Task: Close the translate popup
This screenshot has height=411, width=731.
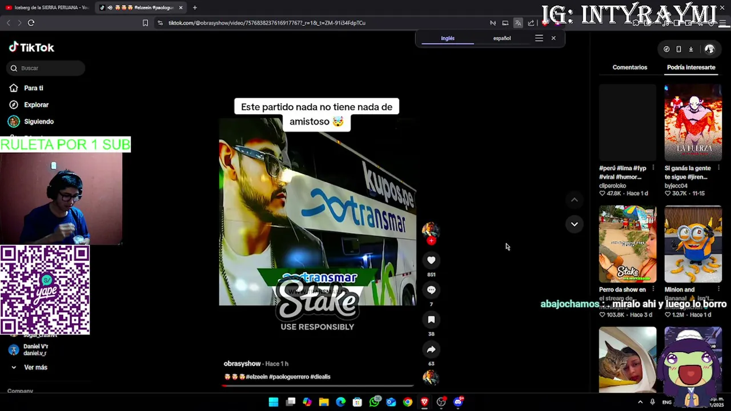Action: click(x=553, y=38)
